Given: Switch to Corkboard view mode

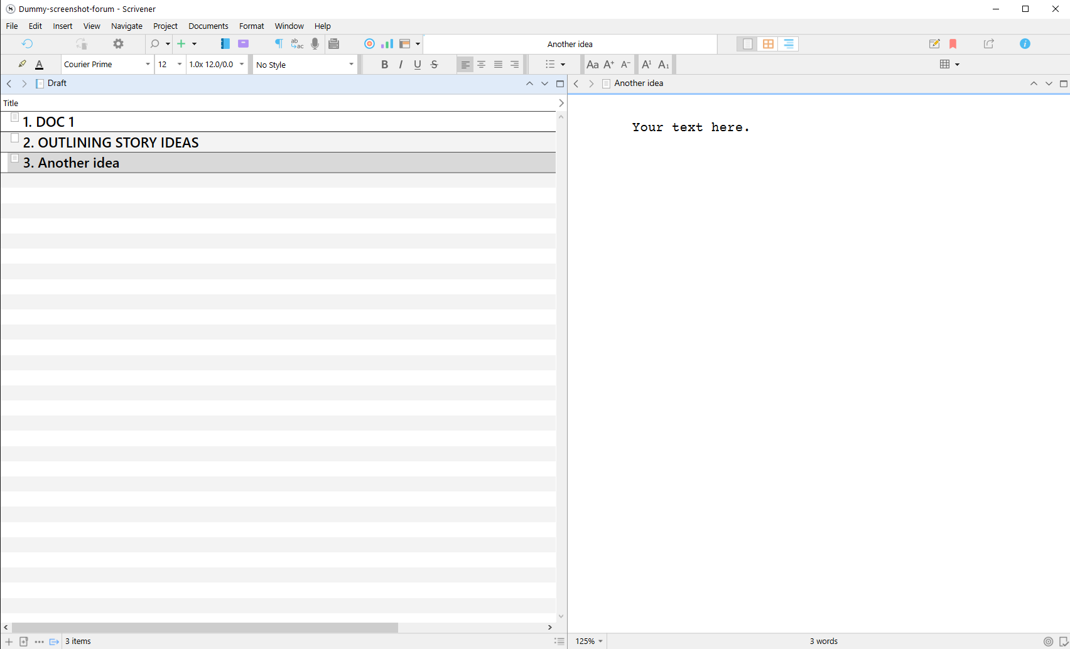Looking at the screenshot, I should coord(767,44).
